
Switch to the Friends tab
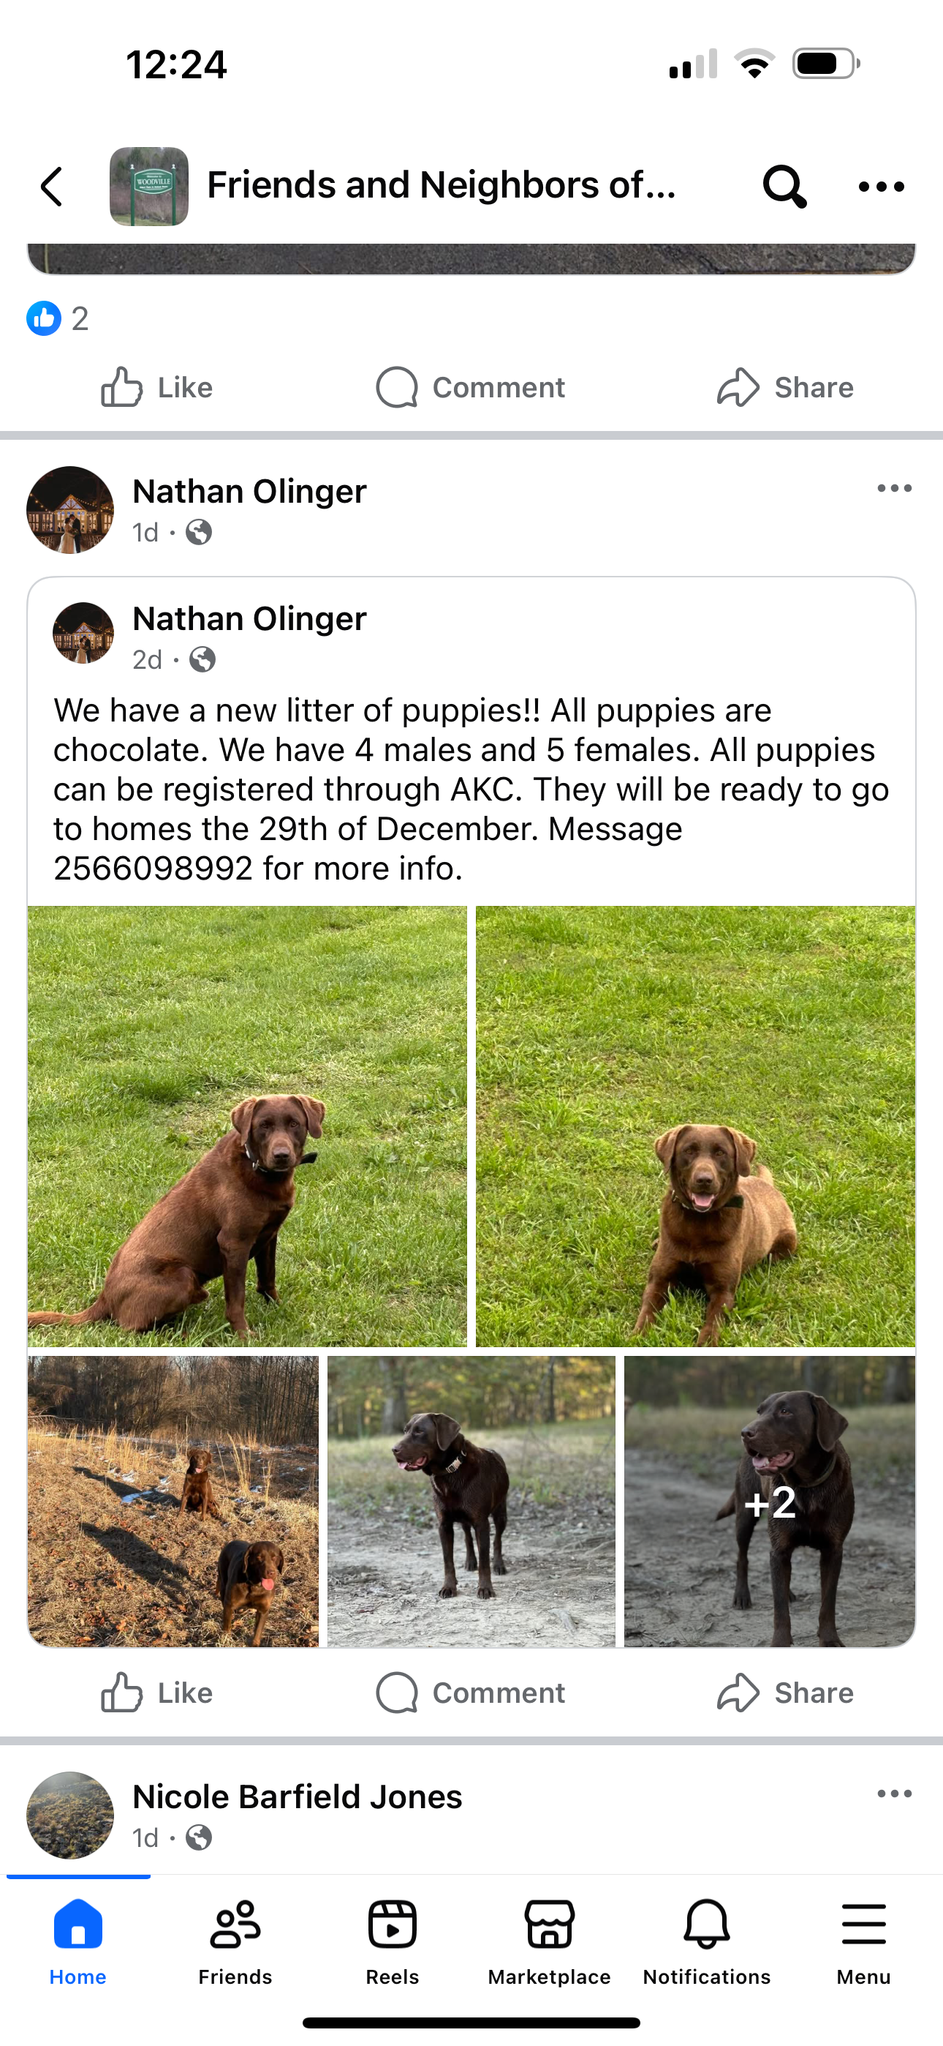(x=235, y=1942)
